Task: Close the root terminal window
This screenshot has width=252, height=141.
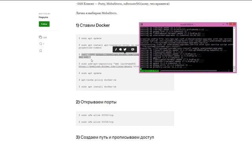Action: click(232, 24)
